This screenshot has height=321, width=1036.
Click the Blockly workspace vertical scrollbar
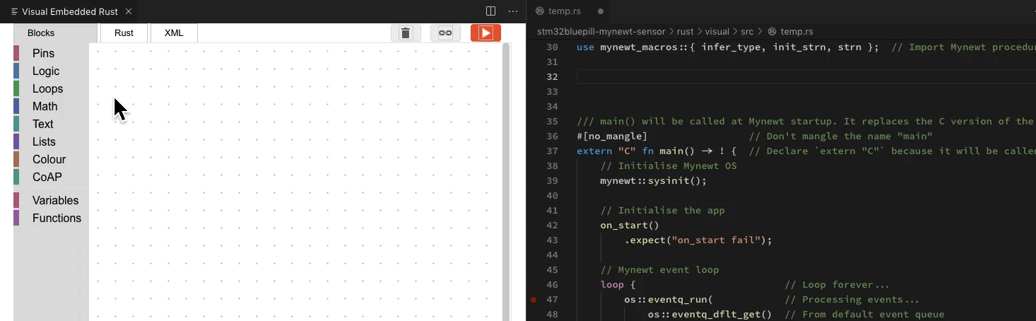click(x=505, y=177)
